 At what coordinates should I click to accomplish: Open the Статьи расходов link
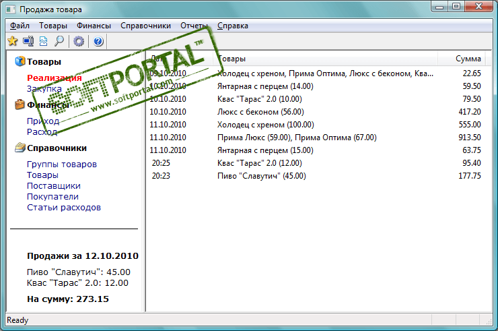pos(64,208)
